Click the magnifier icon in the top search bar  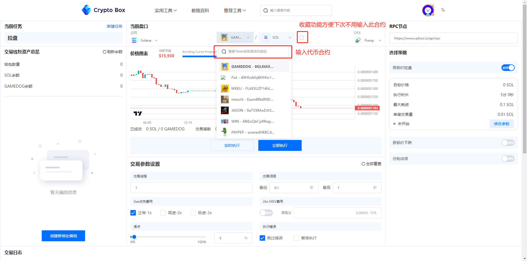(x=265, y=10)
